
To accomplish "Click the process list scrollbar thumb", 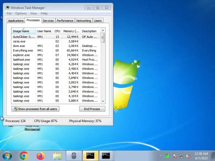I will 103,38.
